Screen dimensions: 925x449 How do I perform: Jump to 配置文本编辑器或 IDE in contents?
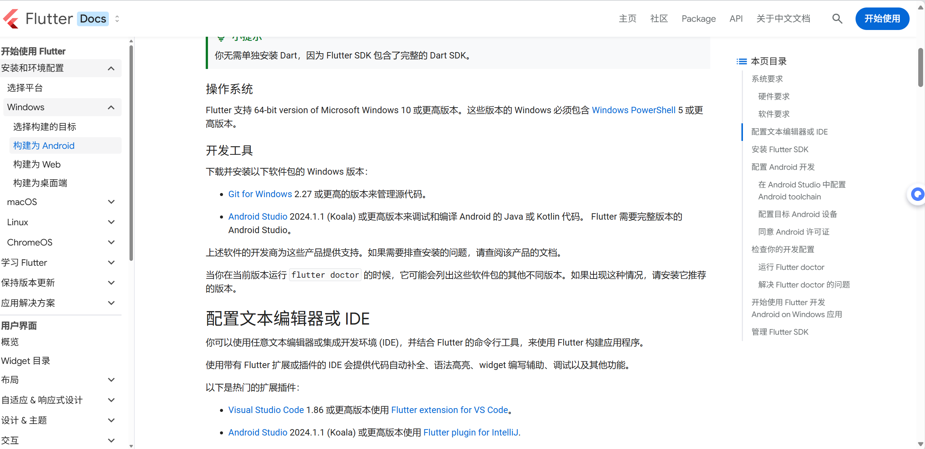789,132
